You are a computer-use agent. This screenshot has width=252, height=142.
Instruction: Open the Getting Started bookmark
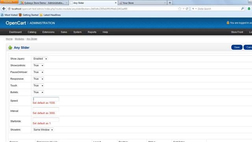[29, 15]
